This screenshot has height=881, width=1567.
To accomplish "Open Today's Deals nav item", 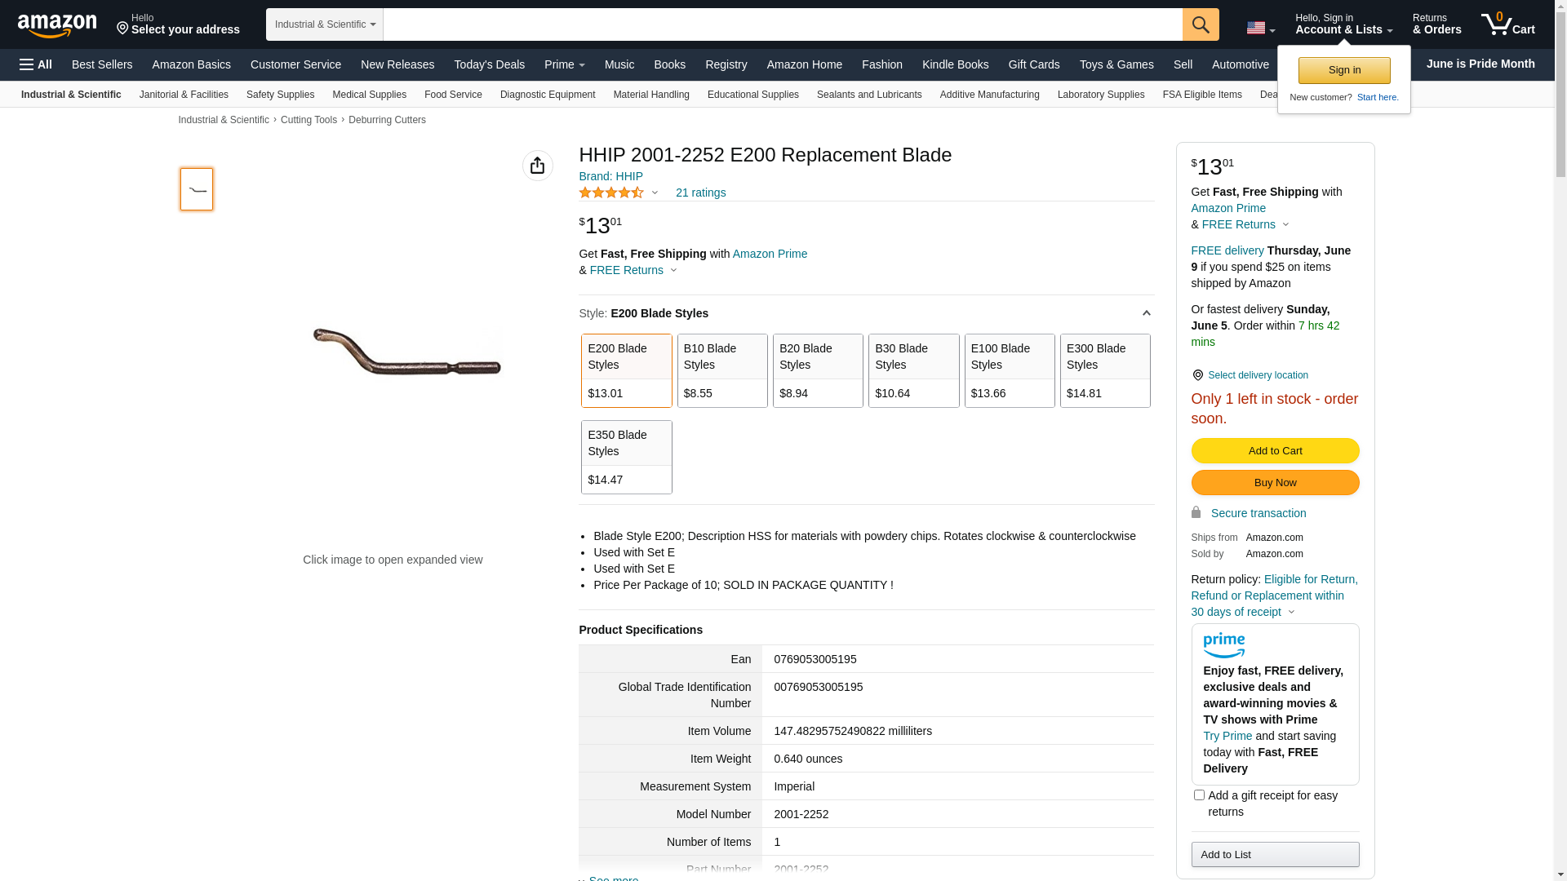I will click(489, 64).
